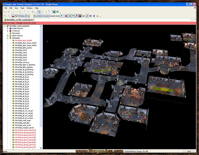Image resolution: width=199 pixels, height=155 pixels.
Task: Click the green play sounds button
Action: pos(62,16)
